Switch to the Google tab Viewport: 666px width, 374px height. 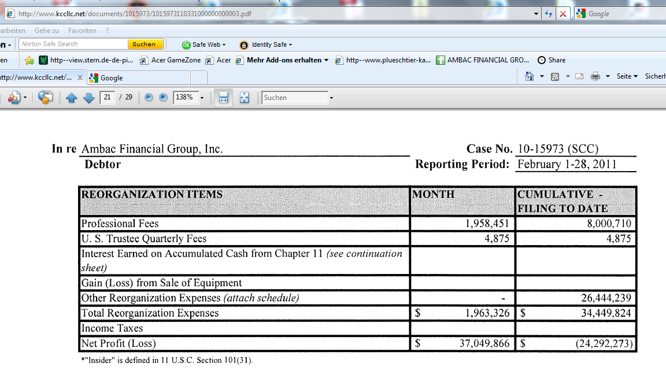point(139,77)
